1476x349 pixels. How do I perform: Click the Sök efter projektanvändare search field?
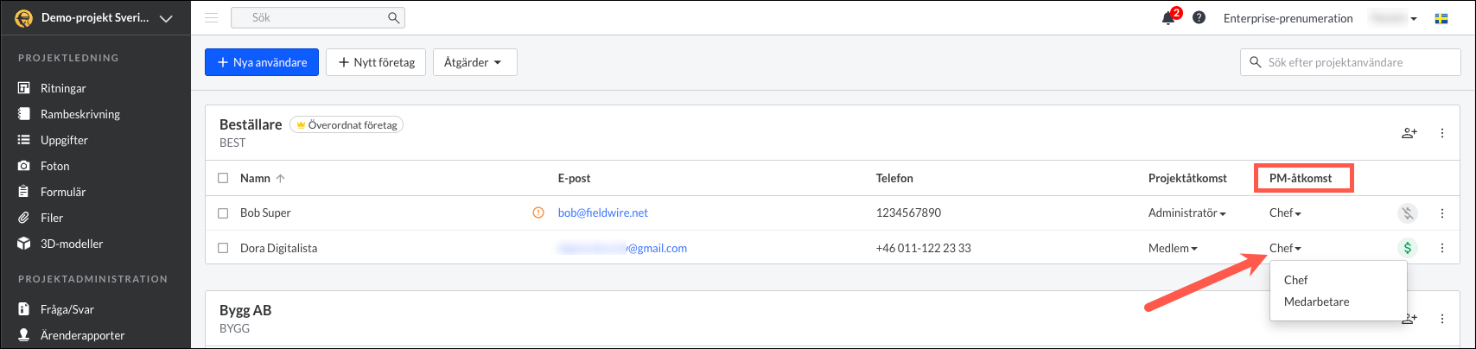click(1351, 62)
